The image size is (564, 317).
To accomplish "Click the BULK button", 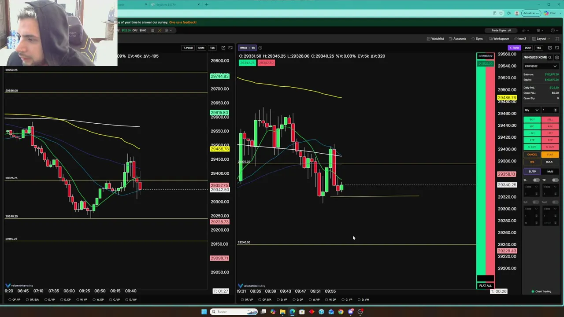I will point(550,162).
